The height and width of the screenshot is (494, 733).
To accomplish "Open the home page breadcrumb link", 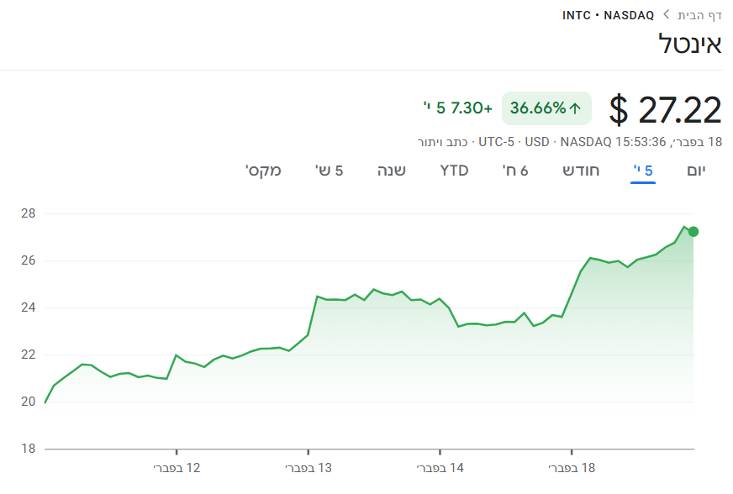I will 700,15.
